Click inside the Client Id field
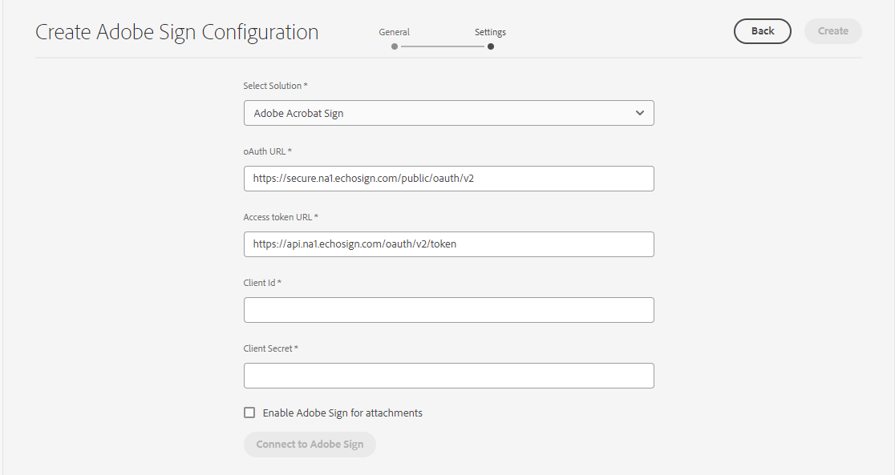Screen dimensions: 895x475 448,309
